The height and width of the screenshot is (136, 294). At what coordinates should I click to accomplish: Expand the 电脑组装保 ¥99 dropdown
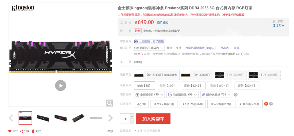[183, 94]
